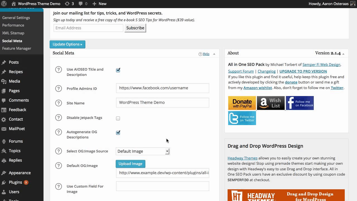Click the Donate with PayPal badge
This screenshot has height=201, width=357.
242,103
